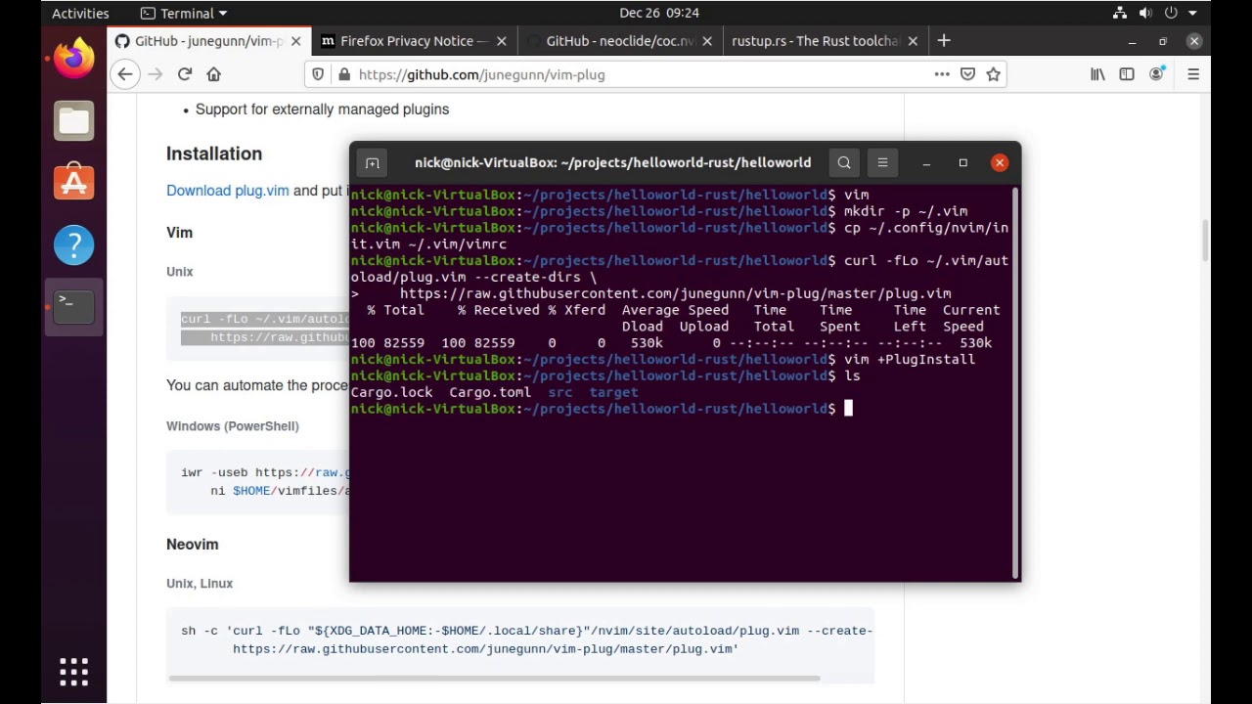
Task: Go to Firefox home page
Action: pyautogui.click(x=213, y=74)
